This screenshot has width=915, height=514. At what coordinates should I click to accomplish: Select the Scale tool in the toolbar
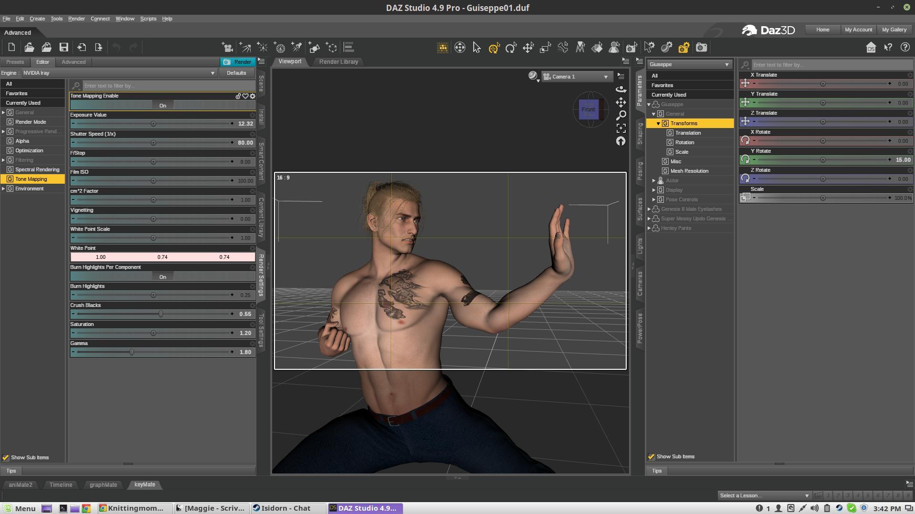[x=545, y=47]
